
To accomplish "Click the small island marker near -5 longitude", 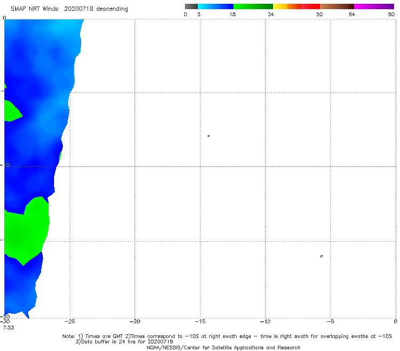I will (321, 256).
